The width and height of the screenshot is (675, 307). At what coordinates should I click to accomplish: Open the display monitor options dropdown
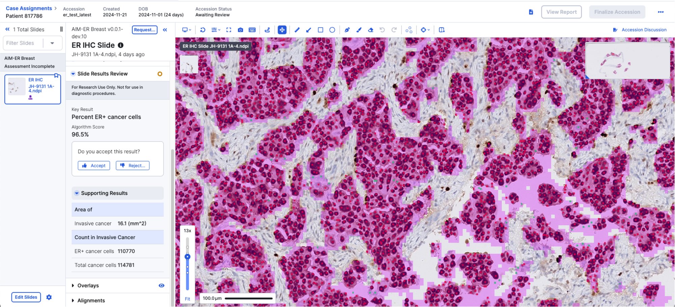point(187,30)
